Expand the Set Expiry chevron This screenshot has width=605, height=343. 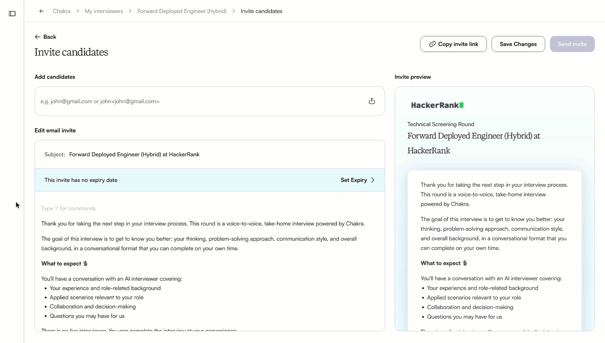[x=373, y=180]
